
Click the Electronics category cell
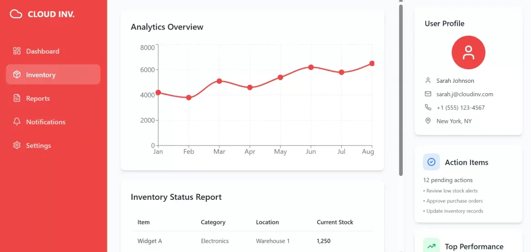pyautogui.click(x=215, y=241)
